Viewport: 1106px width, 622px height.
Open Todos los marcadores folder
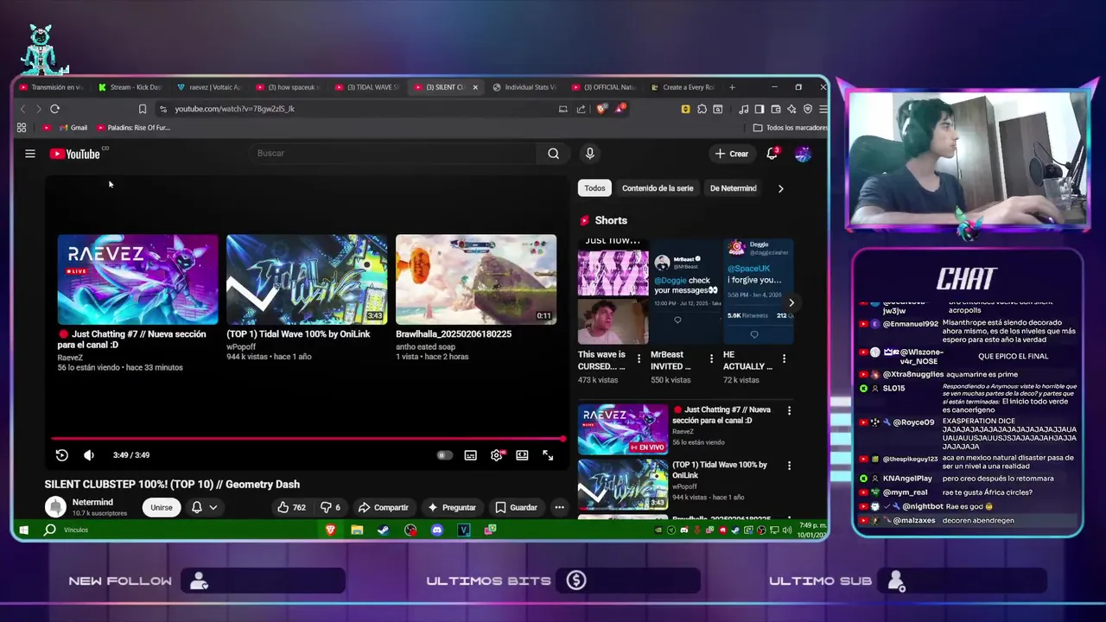click(791, 128)
